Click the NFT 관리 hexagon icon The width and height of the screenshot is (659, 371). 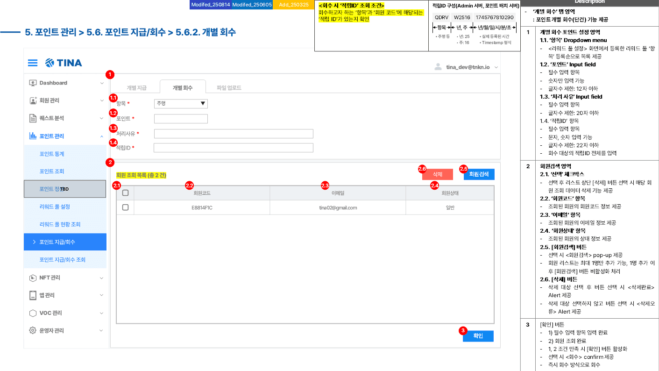pyautogui.click(x=33, y=278)
